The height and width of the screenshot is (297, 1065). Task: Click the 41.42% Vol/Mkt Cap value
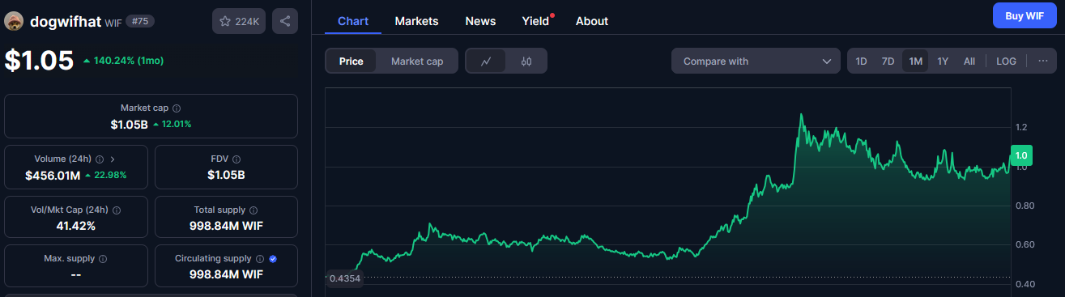click(76, 225)
